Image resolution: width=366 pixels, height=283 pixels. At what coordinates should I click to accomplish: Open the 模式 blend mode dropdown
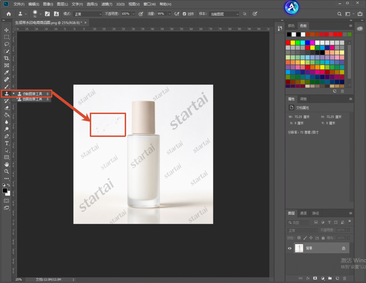[x=88, y=14]
